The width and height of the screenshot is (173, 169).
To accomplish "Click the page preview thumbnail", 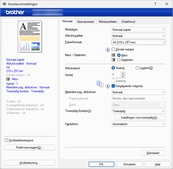I will [x=29, y=36].
